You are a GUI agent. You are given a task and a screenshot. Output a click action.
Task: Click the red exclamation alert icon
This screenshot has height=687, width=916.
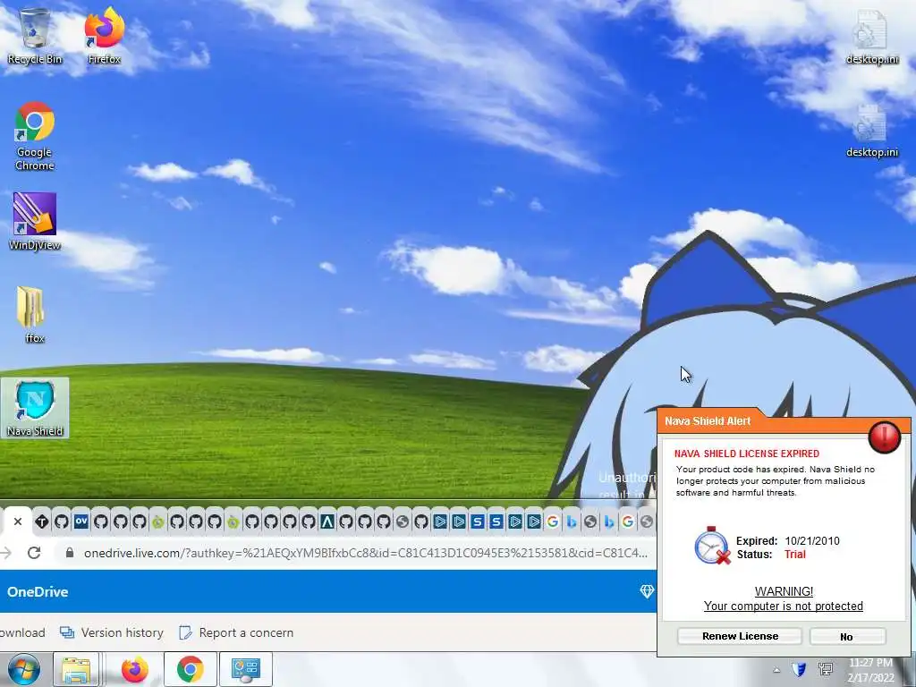884,437
